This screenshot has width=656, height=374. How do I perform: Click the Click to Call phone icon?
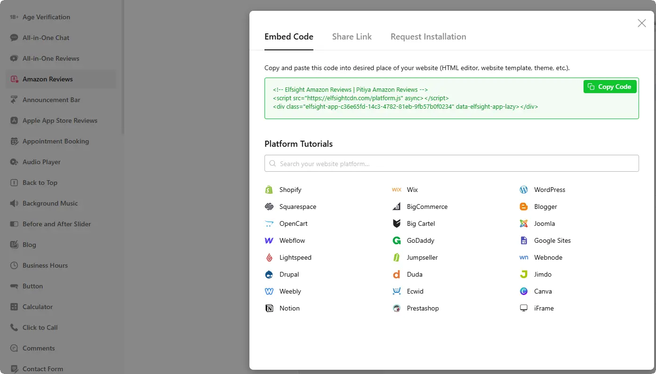pos(14,327)
